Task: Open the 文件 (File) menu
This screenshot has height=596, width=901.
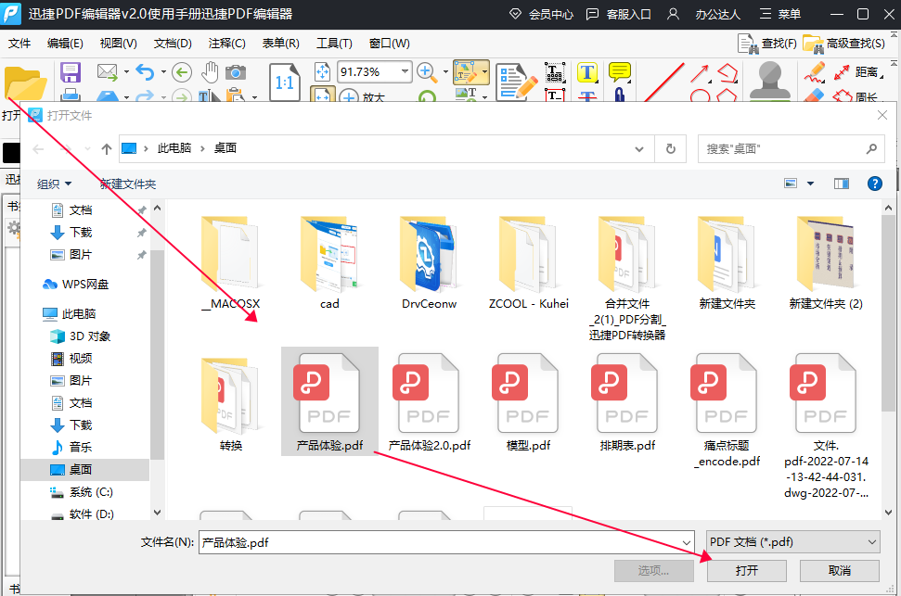Action: click(19, 44)
